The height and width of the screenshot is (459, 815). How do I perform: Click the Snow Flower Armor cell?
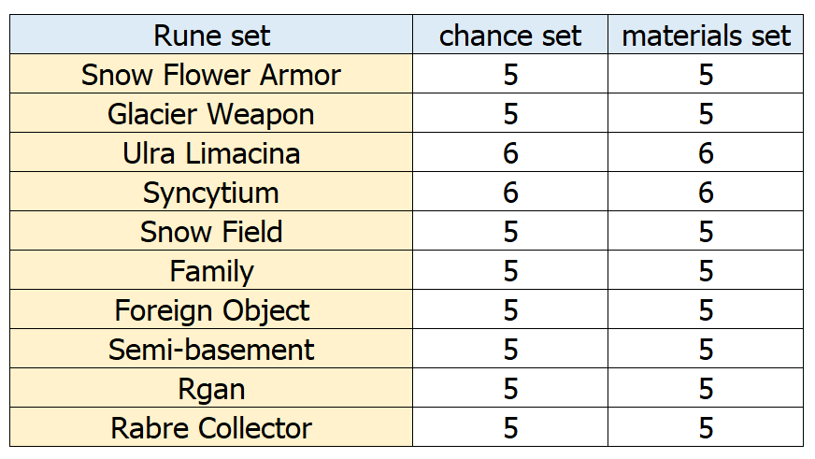[x=211, y=74]
